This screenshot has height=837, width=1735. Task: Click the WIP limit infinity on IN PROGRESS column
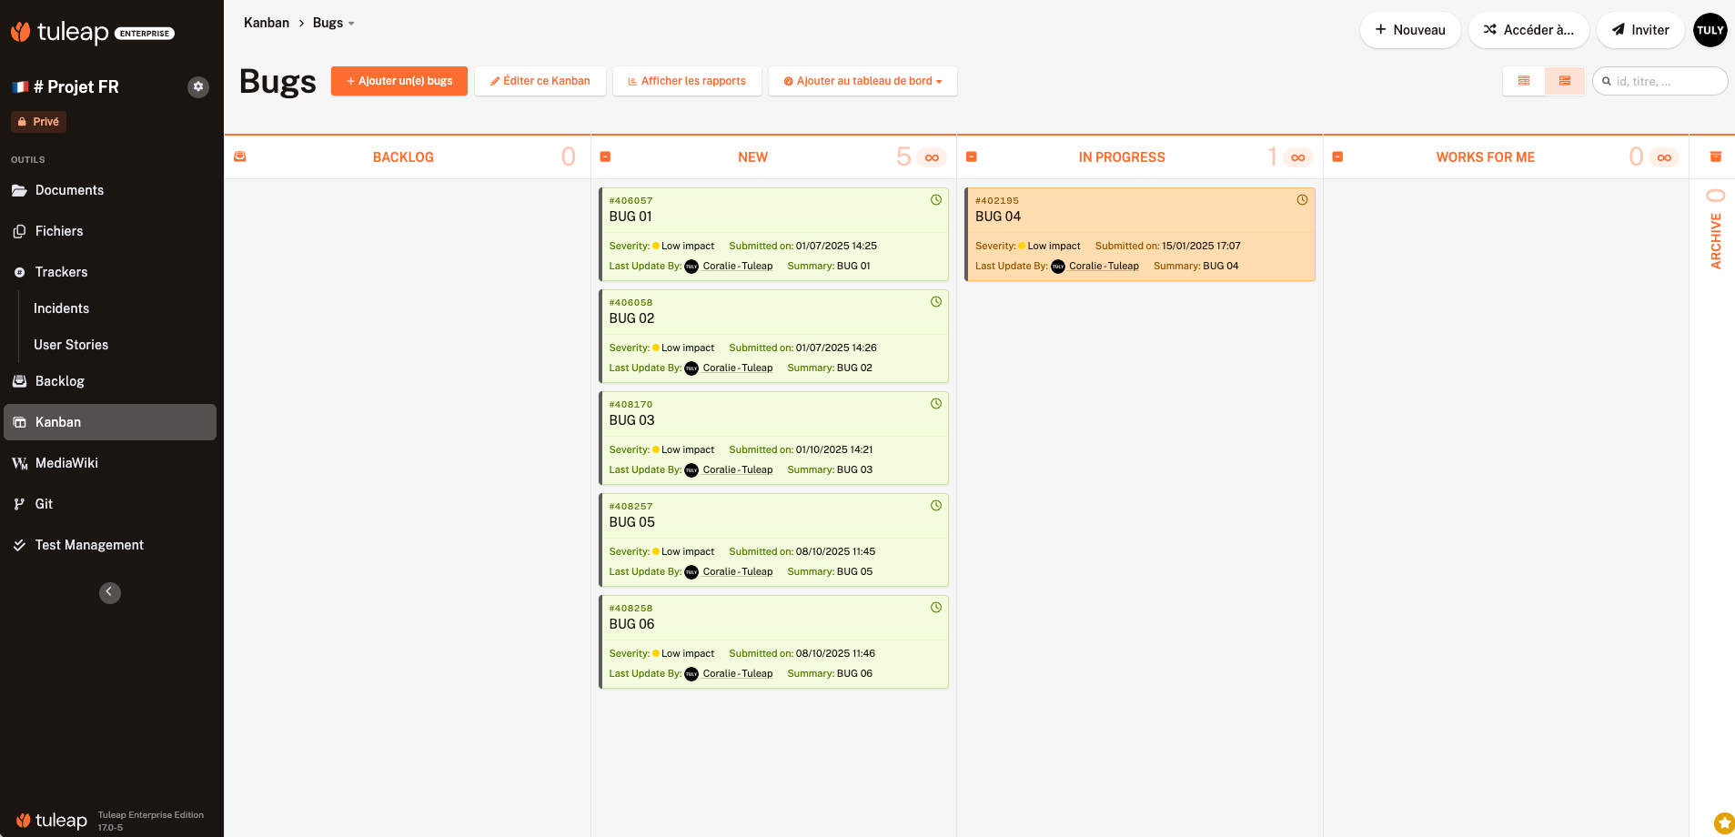coord(1298,157)
